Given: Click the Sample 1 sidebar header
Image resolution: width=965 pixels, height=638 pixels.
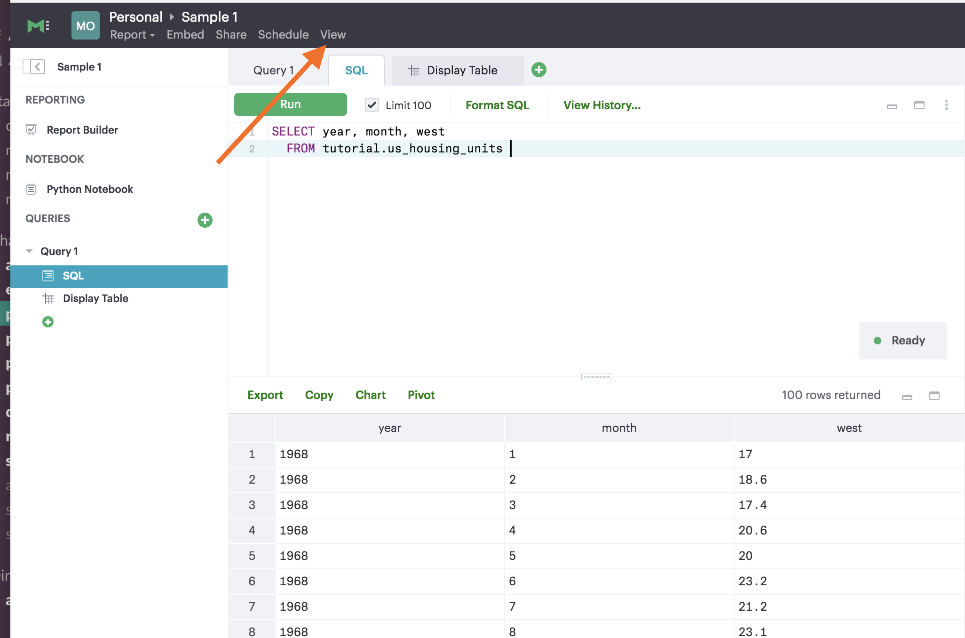Looking at the screenshot, I should click(x=79, y=67).
